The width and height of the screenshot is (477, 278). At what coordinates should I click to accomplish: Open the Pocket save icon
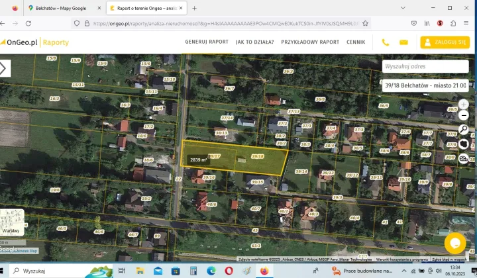413,23
